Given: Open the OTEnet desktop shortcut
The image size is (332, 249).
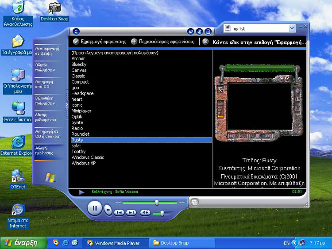Looking at the screenshot, I should (x=18, y=179).
